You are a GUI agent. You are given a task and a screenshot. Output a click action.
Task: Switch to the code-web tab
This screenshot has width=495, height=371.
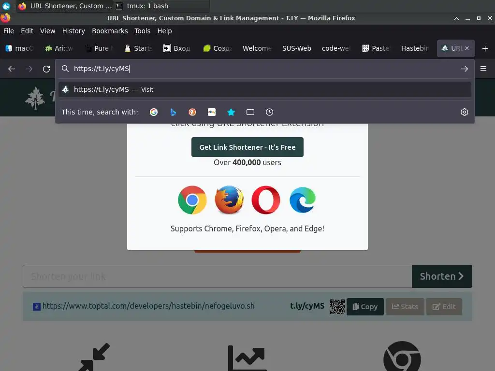point(336,48)
